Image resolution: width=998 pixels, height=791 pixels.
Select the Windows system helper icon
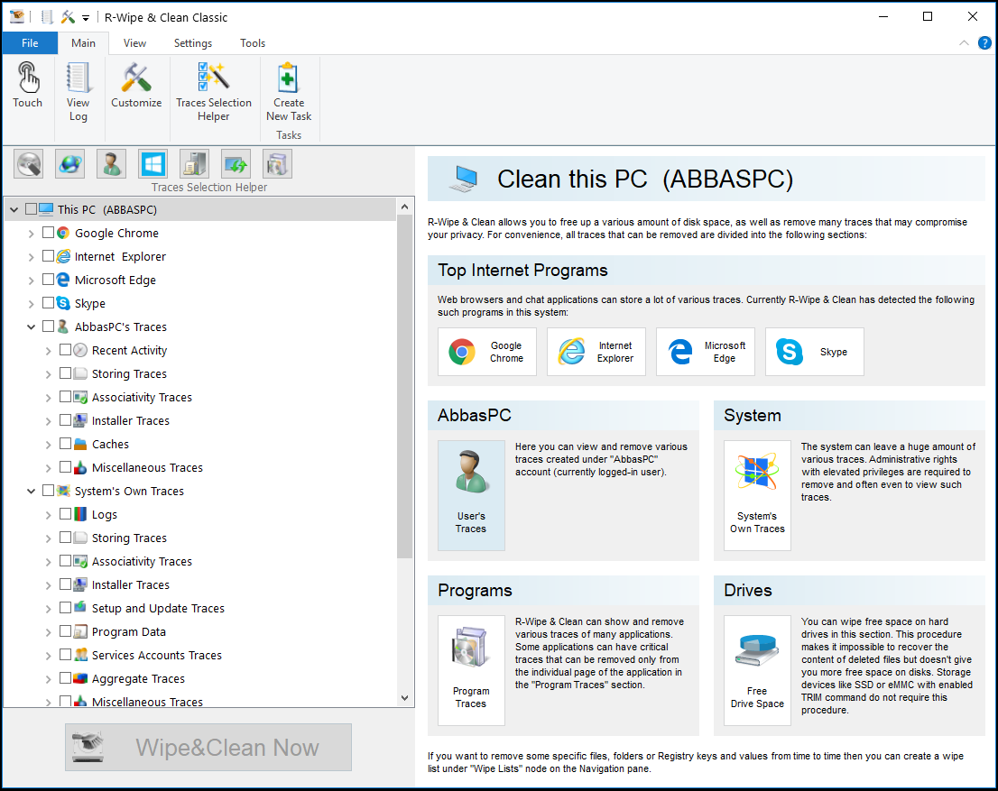pyautogui.click(x=152, y=164)
